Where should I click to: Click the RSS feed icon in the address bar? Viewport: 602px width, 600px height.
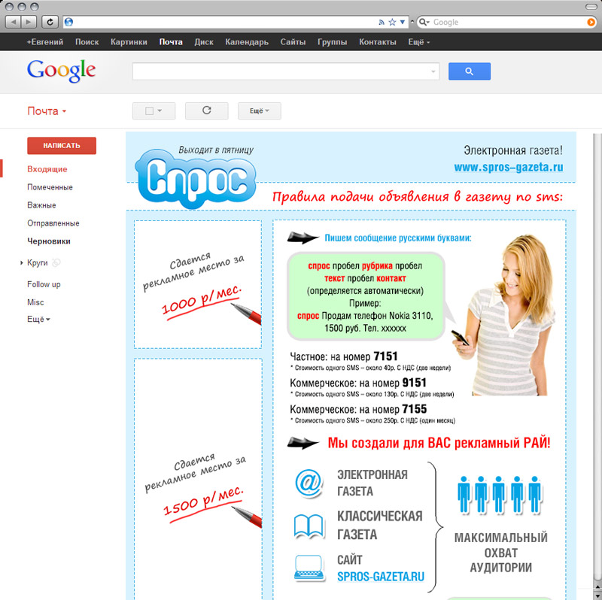click(x=382, y=22)
